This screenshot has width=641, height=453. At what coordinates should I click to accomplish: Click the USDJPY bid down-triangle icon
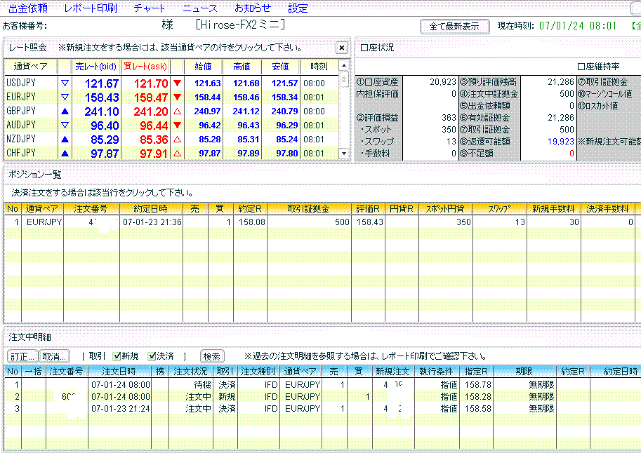point(65,83)
